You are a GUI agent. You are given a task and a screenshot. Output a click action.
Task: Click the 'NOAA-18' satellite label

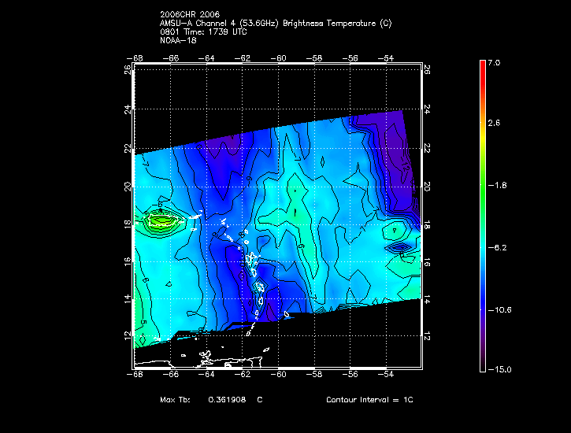pyautogui.click(x=178, y=40)
